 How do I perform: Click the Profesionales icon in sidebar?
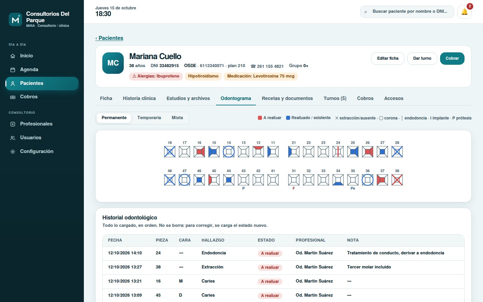(13, 124)
